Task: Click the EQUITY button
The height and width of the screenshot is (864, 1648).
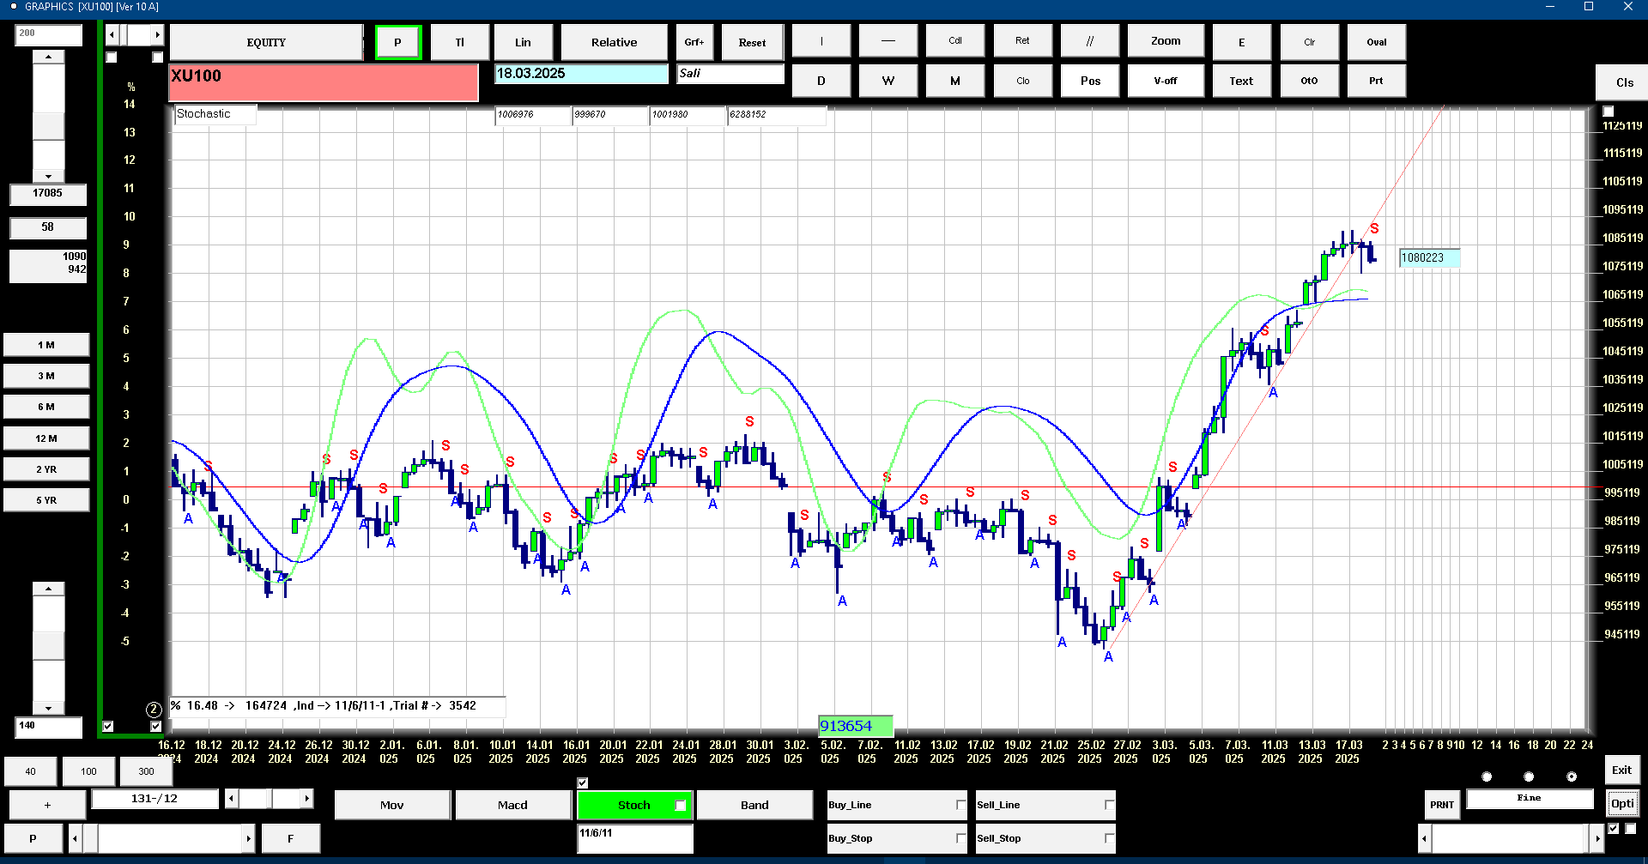Action: click(x=266, y=42)
